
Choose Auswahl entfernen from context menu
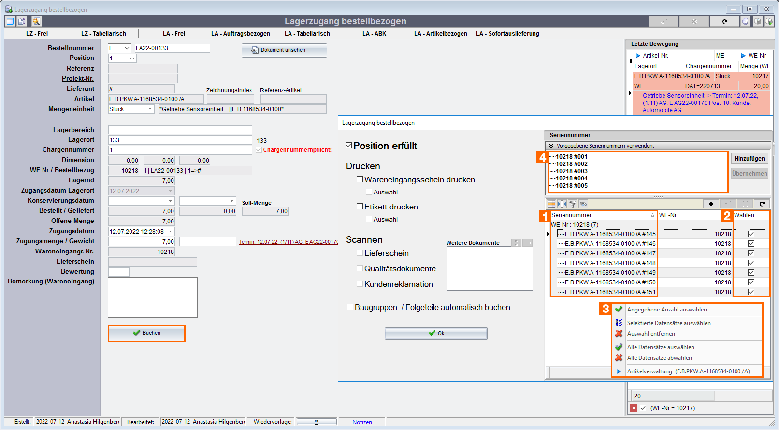[x=688, y=334]
